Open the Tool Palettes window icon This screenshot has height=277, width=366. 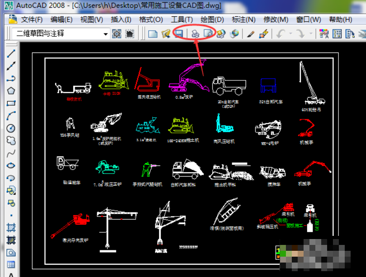click(350, 34)
